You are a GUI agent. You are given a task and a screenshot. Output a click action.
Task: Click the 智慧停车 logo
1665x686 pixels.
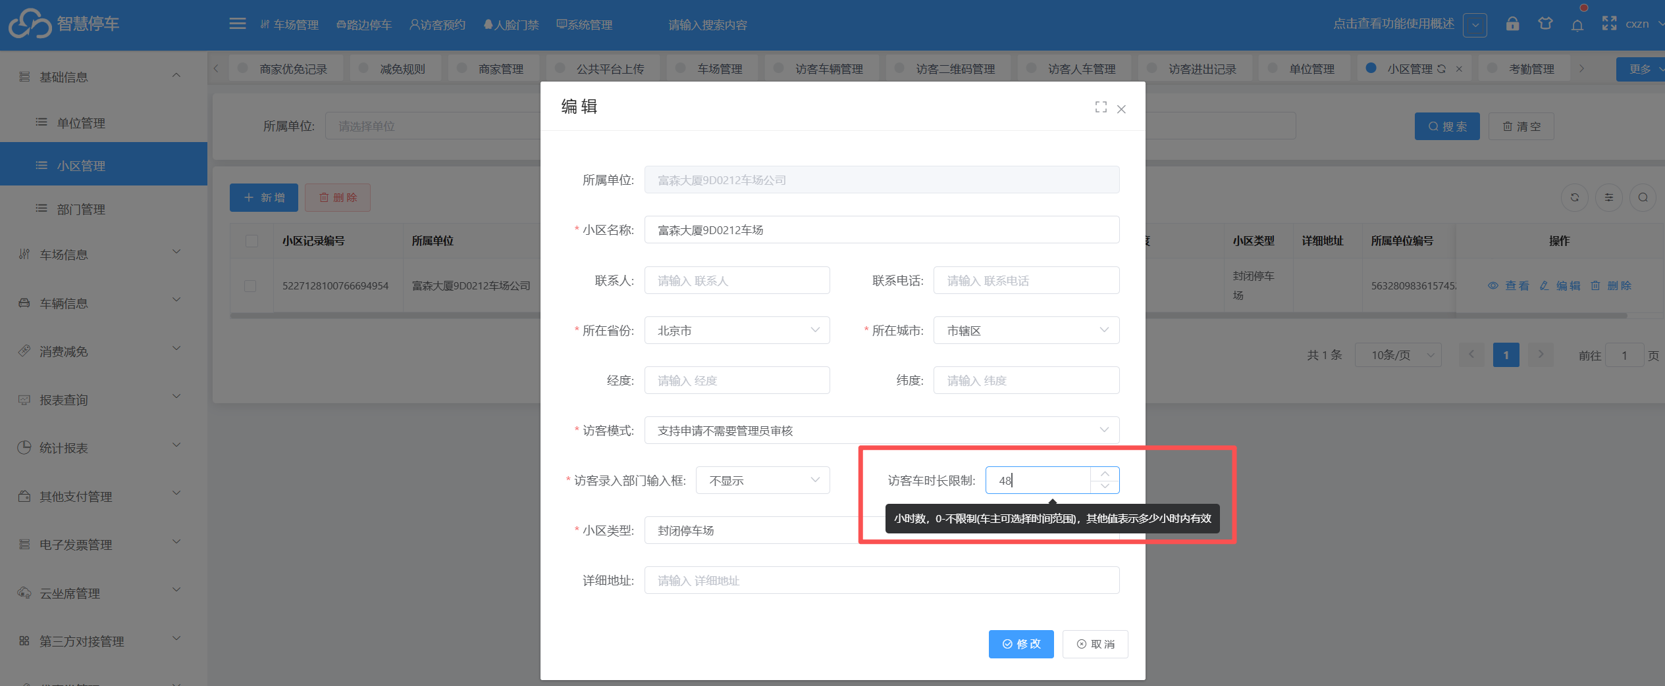tap(64, 24)
